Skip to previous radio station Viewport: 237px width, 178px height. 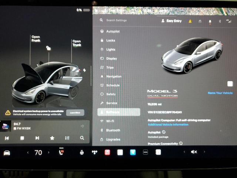[x=7, y=138]
